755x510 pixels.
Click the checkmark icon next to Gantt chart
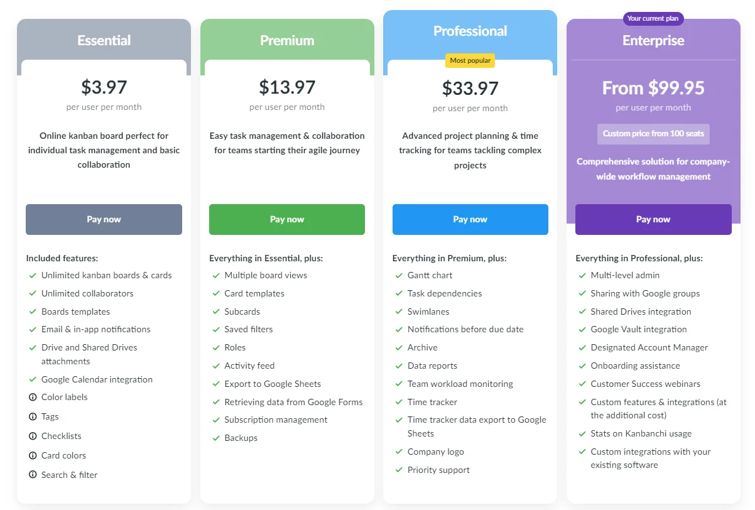399,276
